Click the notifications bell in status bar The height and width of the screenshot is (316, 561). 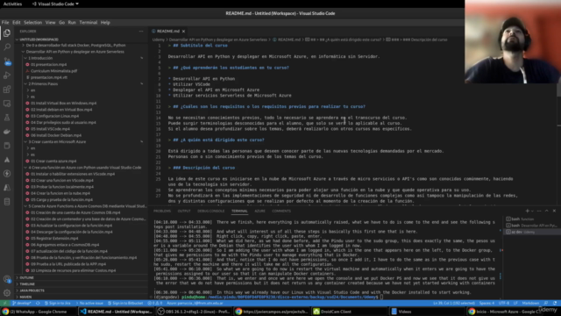(555, 303)
